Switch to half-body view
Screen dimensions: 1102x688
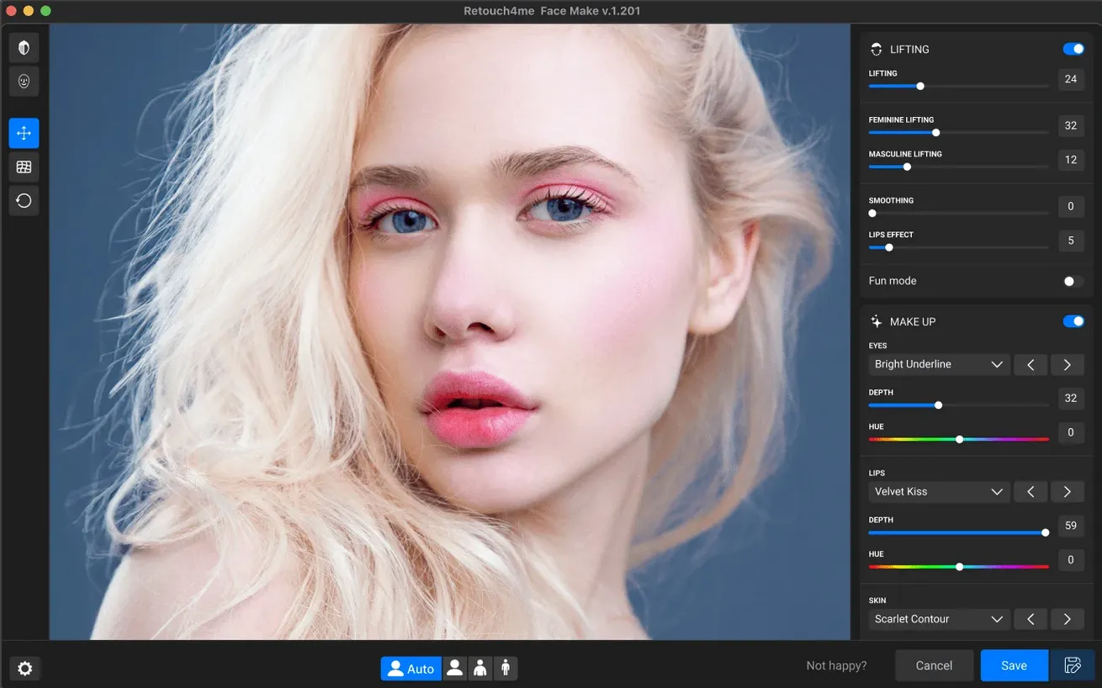tap(479, 668)
